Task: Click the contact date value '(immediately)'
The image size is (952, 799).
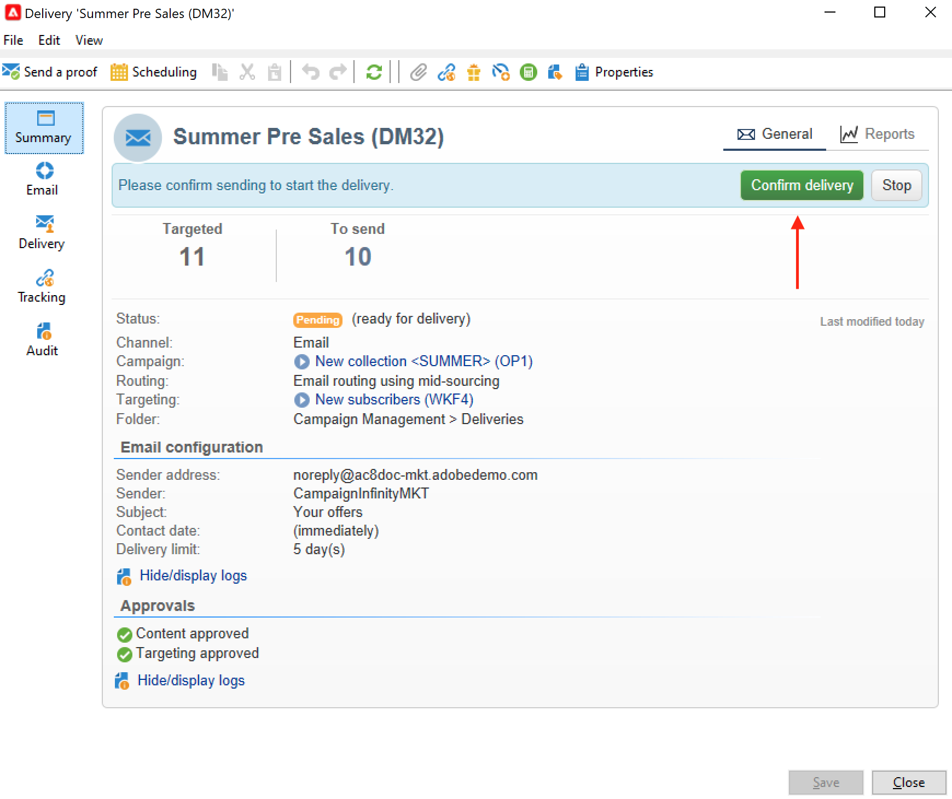Action: coord(336,531)
